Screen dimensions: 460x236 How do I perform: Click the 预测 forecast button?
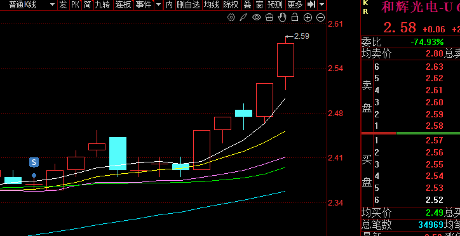(x=275, y=4)
